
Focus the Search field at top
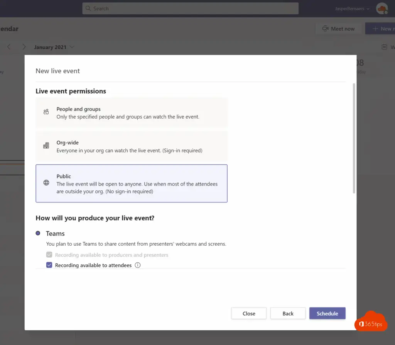click(x=191, y=8)
